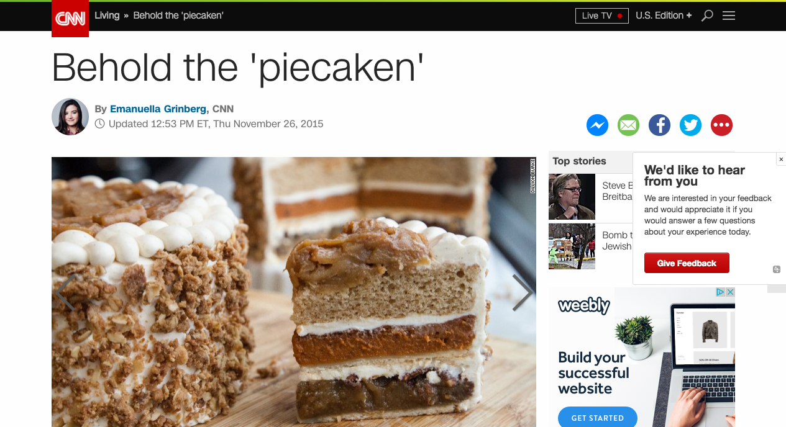
Task: Open the AdChoices icon on Weebly ad
Action: (x=720, y=292)
